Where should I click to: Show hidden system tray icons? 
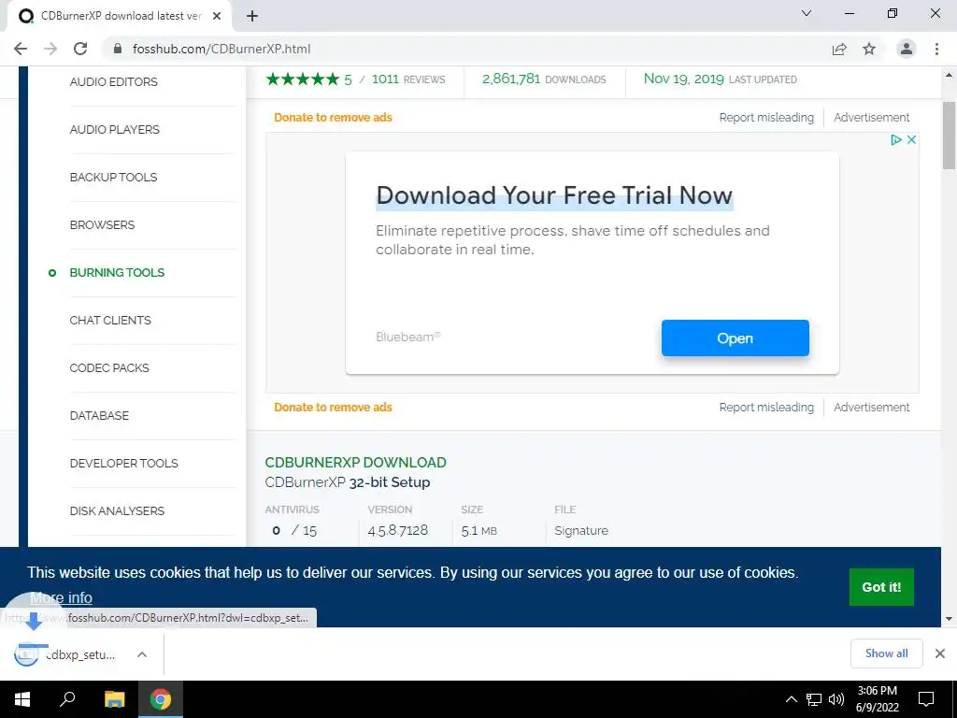coord(791,699)
